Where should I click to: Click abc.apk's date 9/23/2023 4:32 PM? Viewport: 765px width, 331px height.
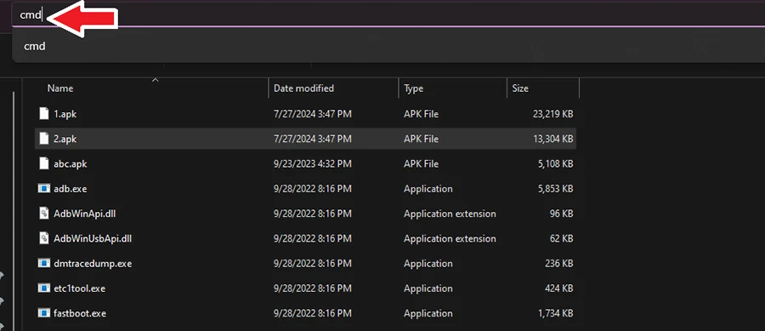[x=312, y=164]
